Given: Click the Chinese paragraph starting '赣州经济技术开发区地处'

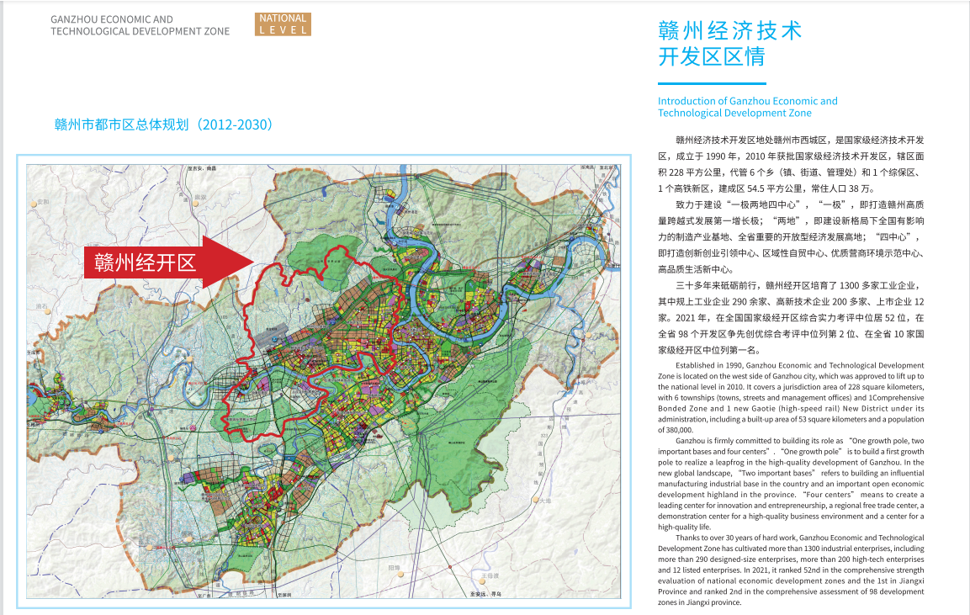Looking at the screenshot, I should (x=791, y=165).
